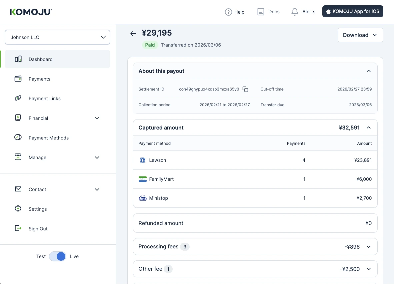Click the processing fees total -¥896
Screen dimensions: 394x284
click(x=352, y=247)
